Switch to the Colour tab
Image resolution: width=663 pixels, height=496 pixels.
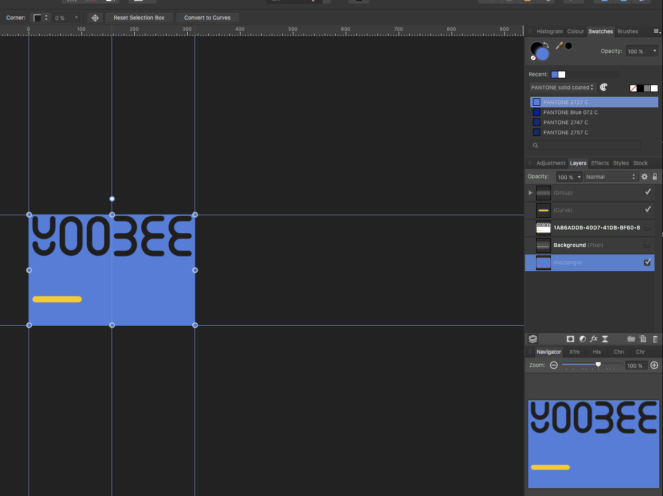[x=576, y=31]
